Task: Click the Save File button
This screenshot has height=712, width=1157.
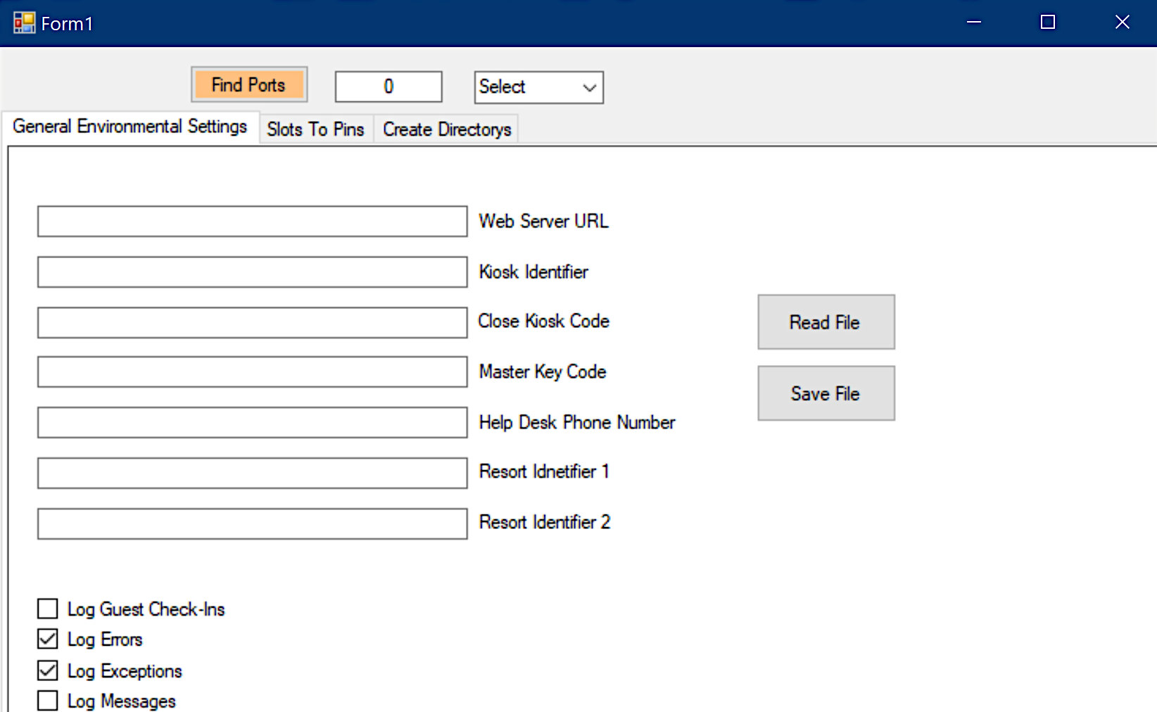Action: pyautogui.click(x=826, y=393)
